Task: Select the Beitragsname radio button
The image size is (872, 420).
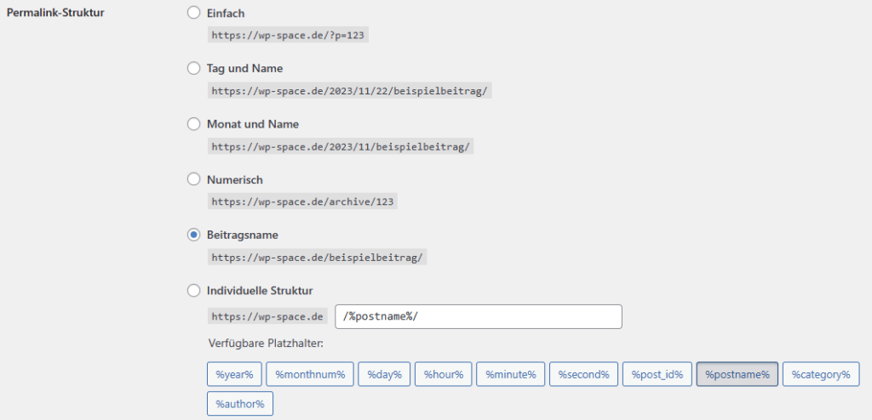Action: (x=193, y=235)
